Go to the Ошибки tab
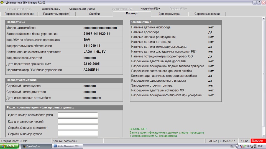The image size is (266, 149). point(94,14)
